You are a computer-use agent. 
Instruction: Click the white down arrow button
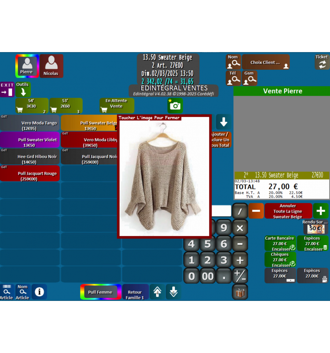tap(223, 121)
